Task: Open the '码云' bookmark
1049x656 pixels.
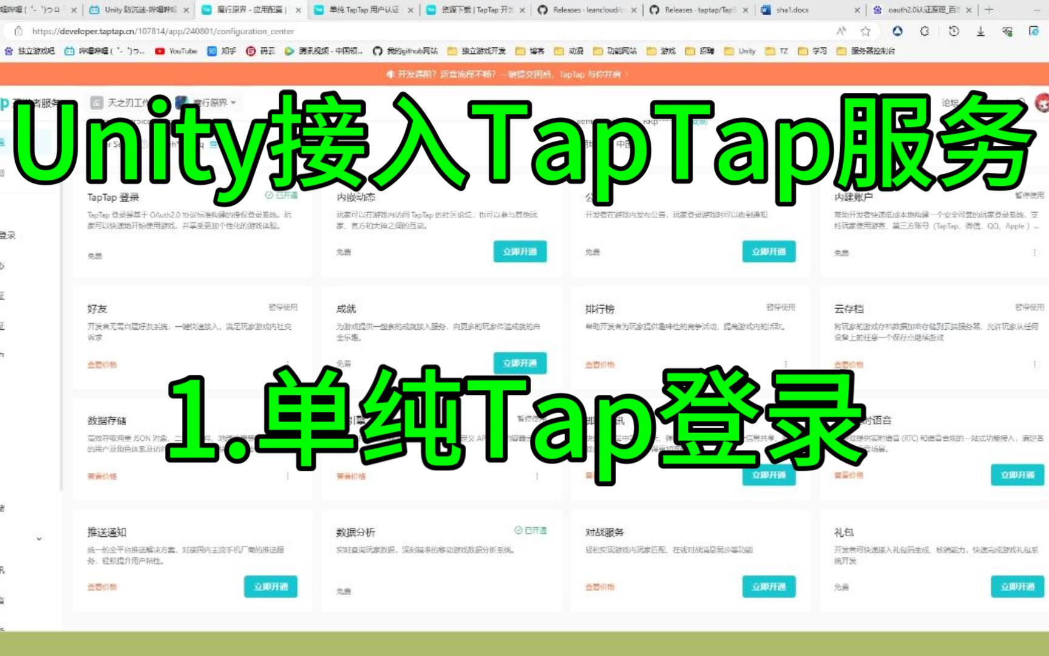Action: pos(260,51)
